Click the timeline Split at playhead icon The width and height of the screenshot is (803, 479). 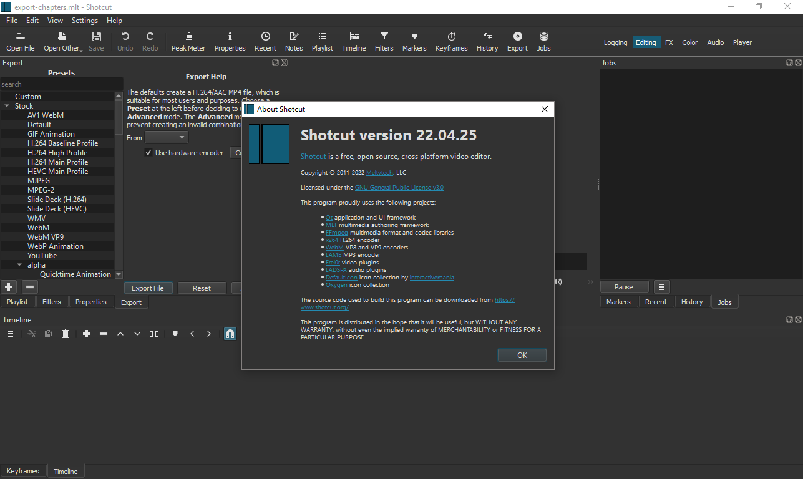click(x=154, y=334)
